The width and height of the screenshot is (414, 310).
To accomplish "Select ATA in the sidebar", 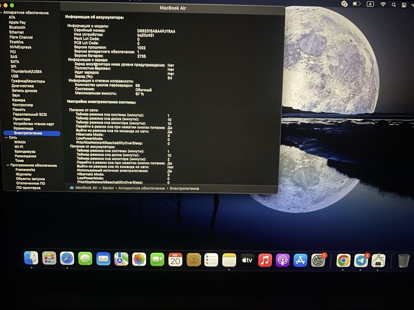I will point(12,17).
